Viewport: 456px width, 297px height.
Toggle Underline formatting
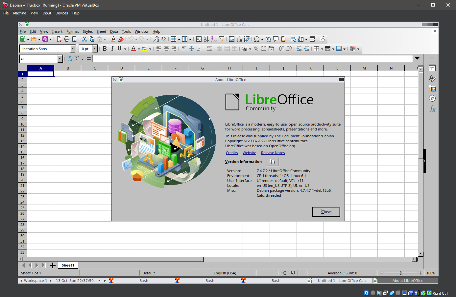click(x=119, y=49)
